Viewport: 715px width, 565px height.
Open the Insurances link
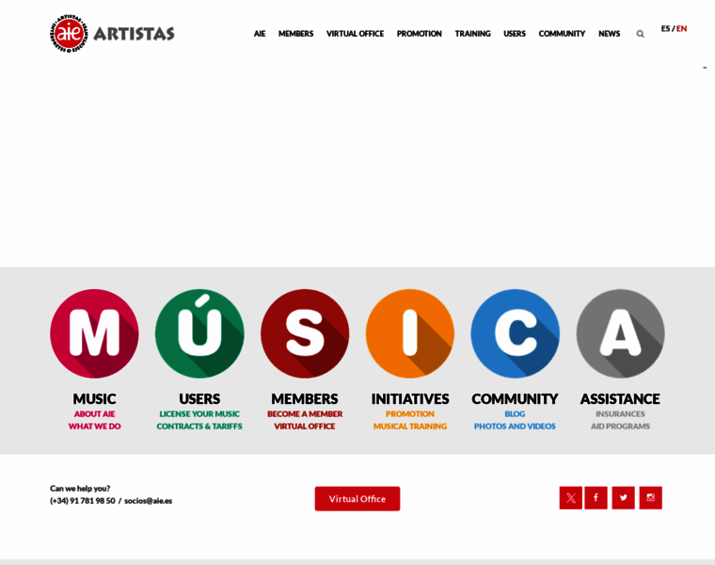tap(620, 414)
